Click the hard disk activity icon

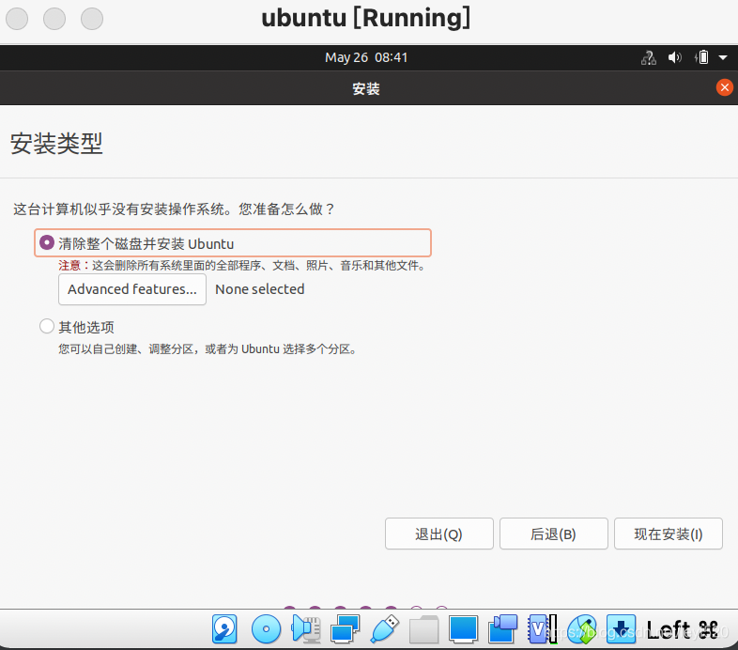(224, 628)
